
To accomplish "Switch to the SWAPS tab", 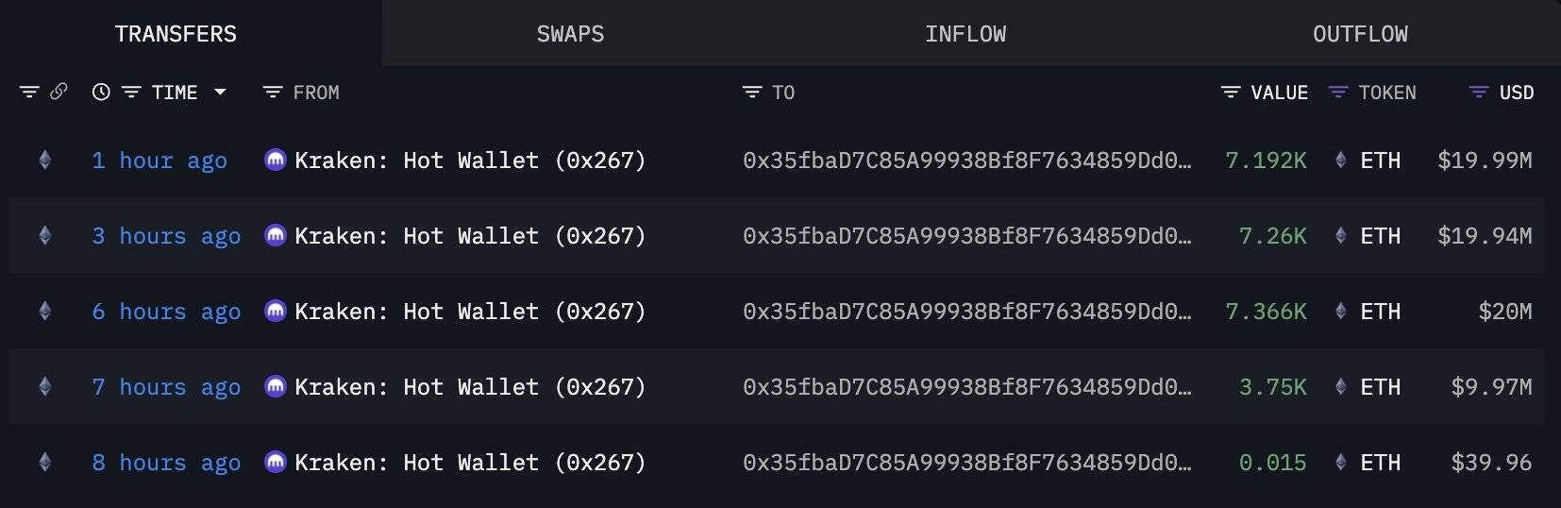I will click(x=570, y=34).
